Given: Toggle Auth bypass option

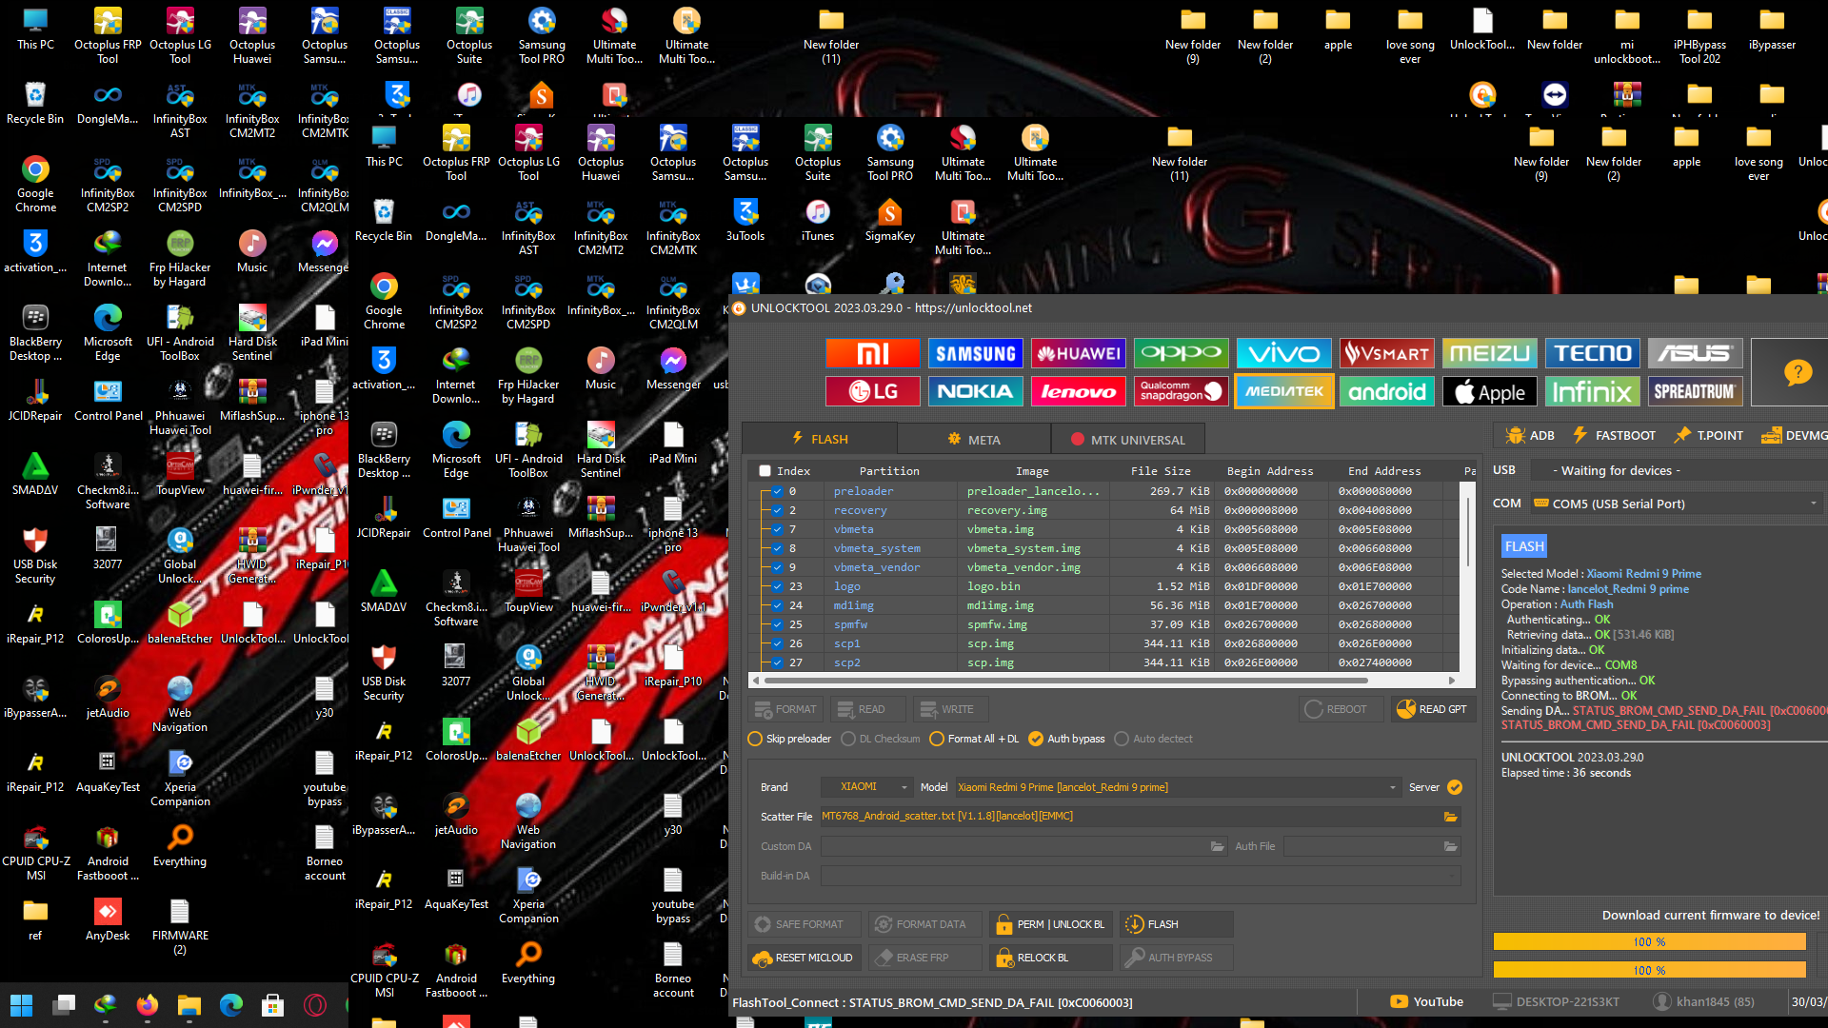Looking at the screenshot, I should pos(1036,740).
